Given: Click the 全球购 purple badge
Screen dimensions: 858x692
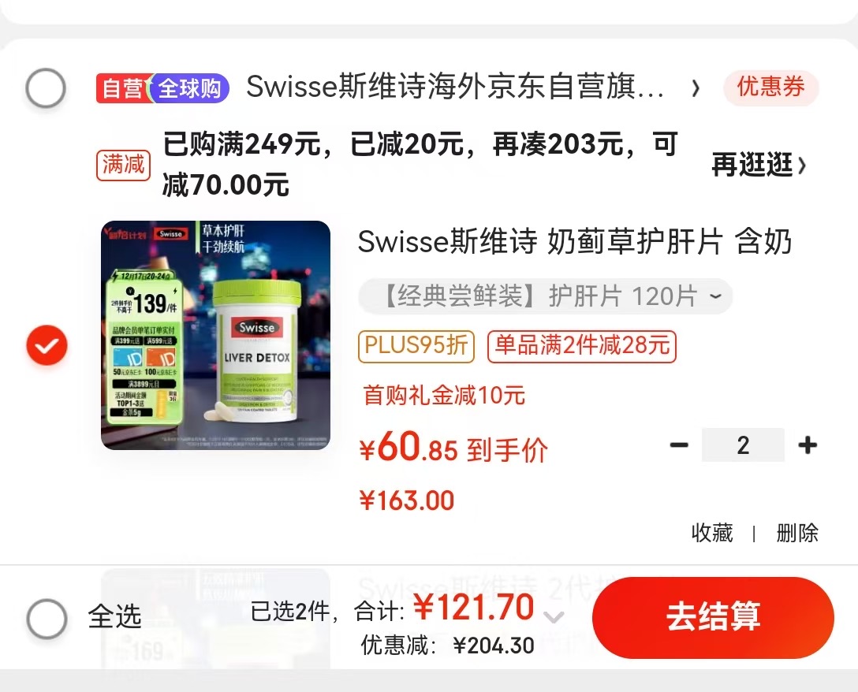Looking at the screenshot, I should click(x=190, y=88).
